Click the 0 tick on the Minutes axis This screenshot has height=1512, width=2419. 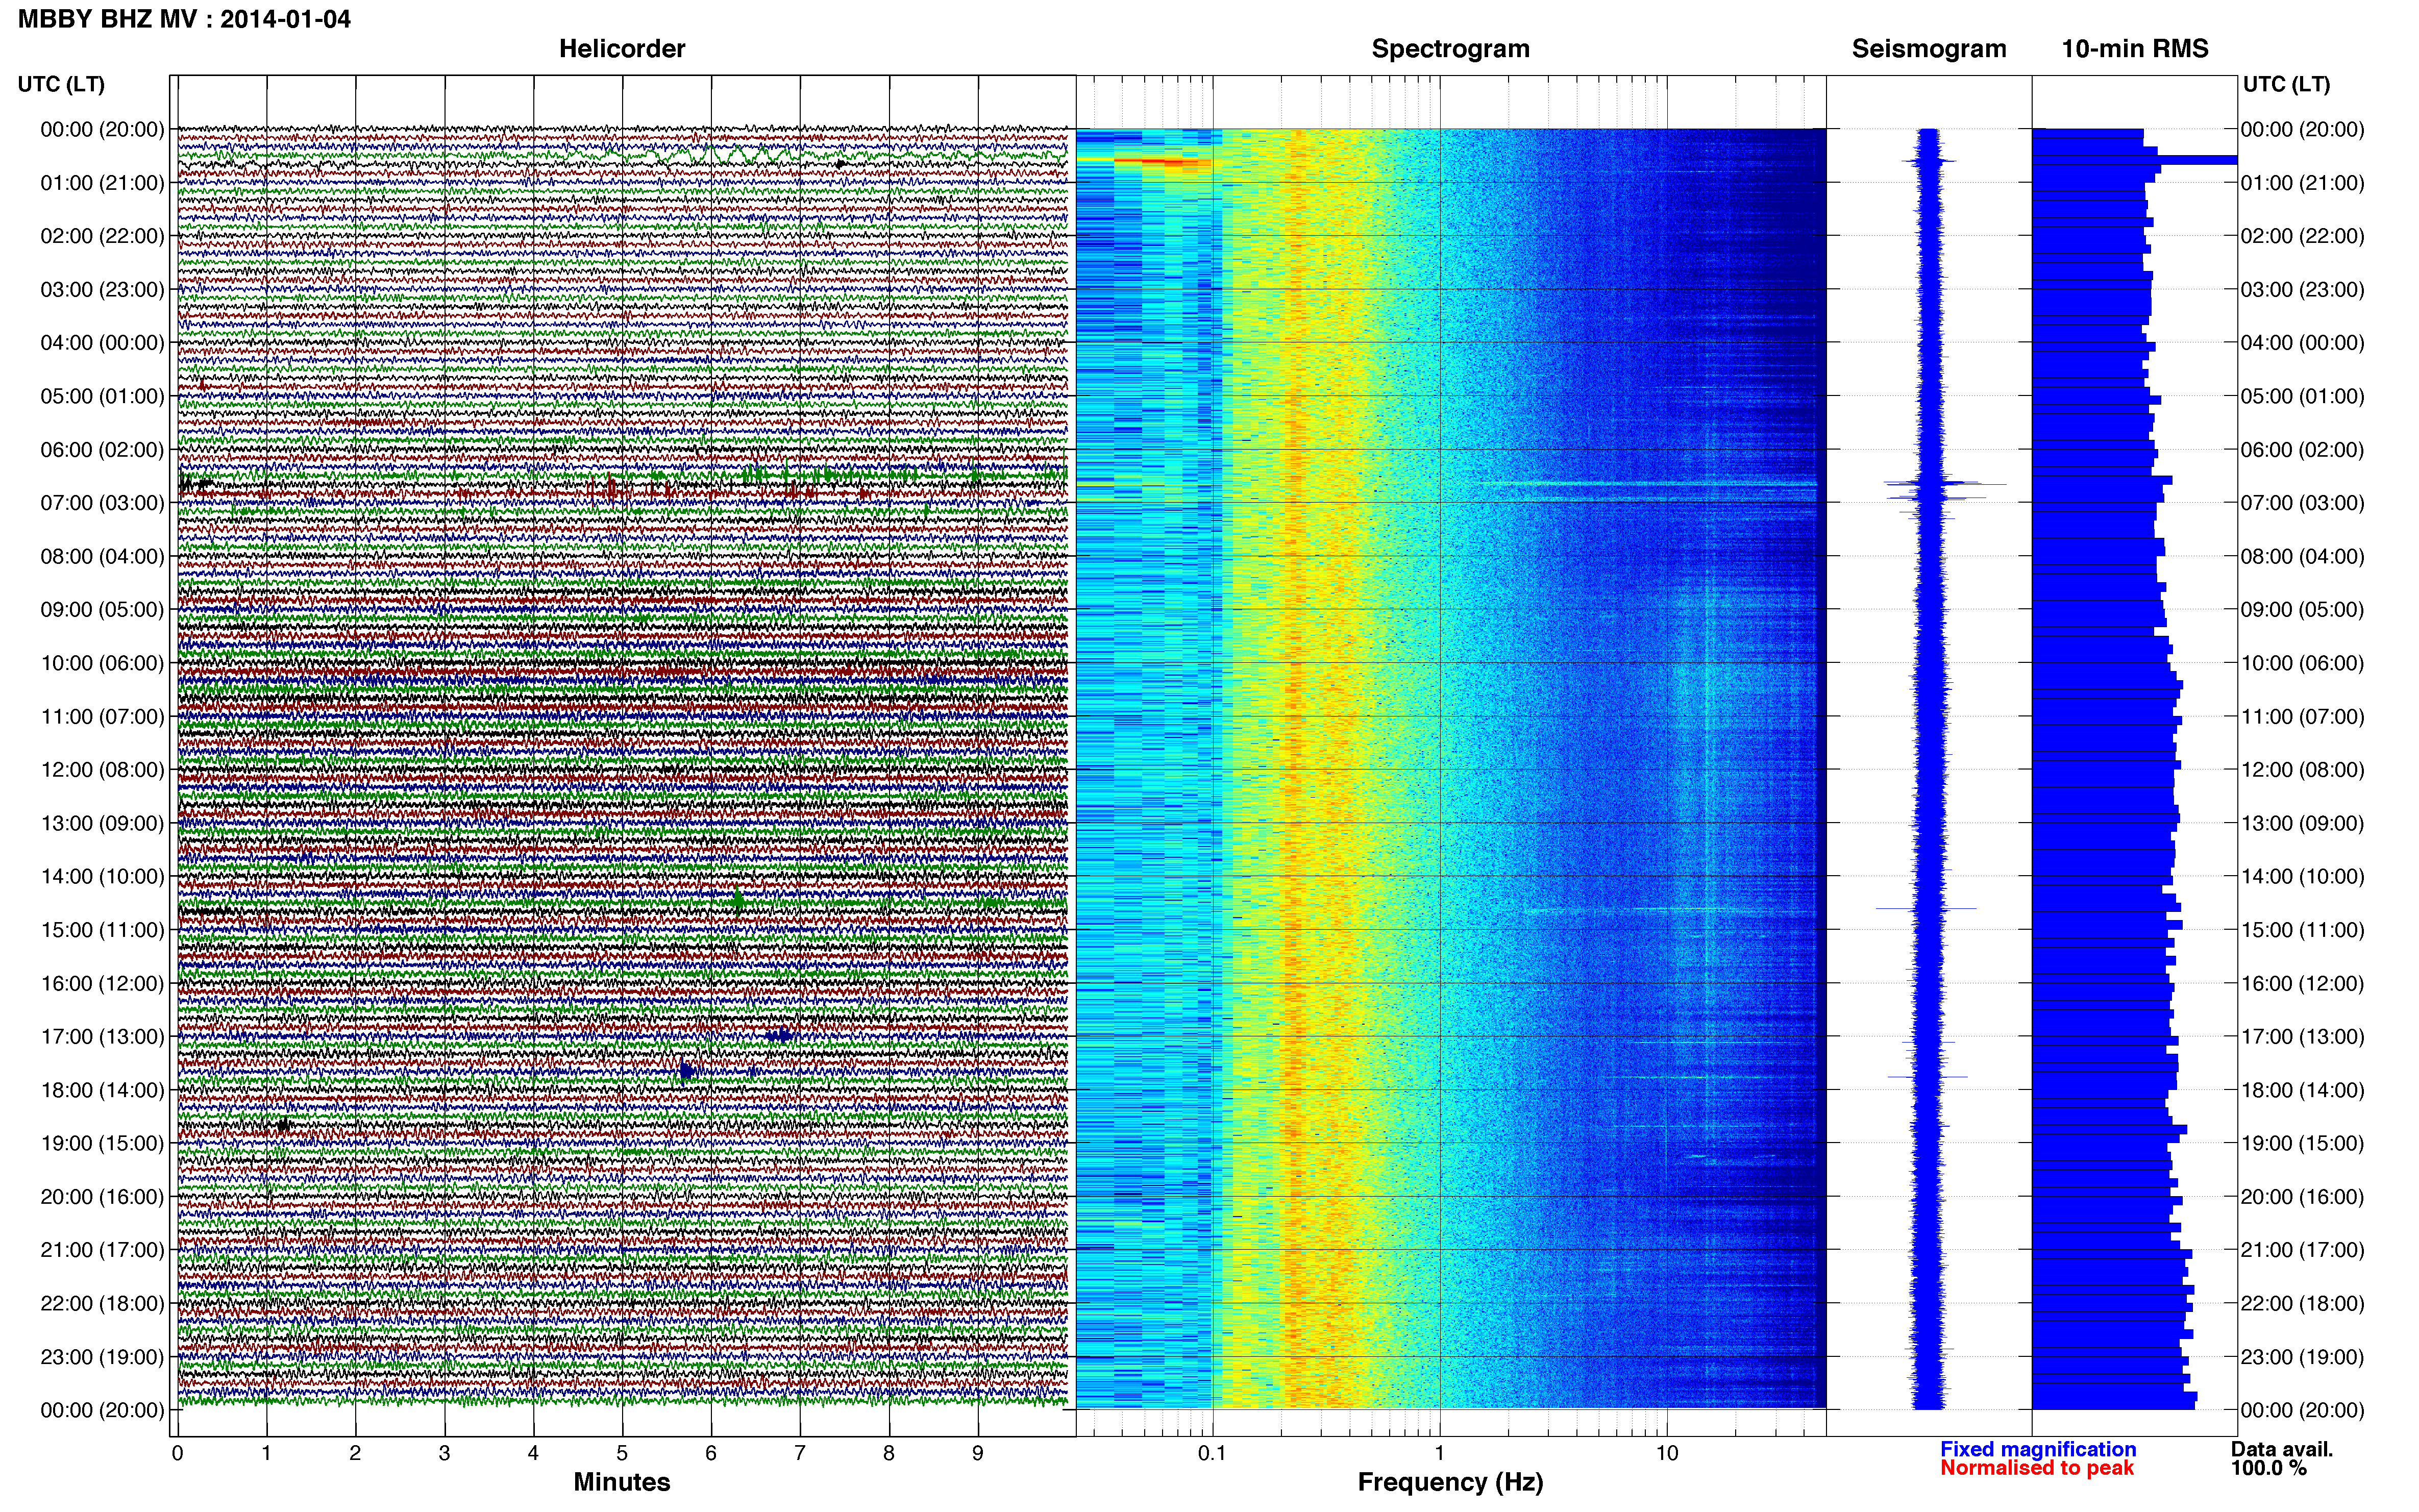177,1454
